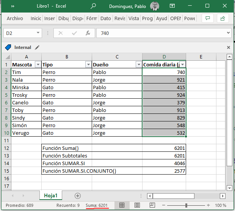This screenshot has height=211, width=235.
Task: Click the insert function fx icon
Action: [x=88, y=33]
